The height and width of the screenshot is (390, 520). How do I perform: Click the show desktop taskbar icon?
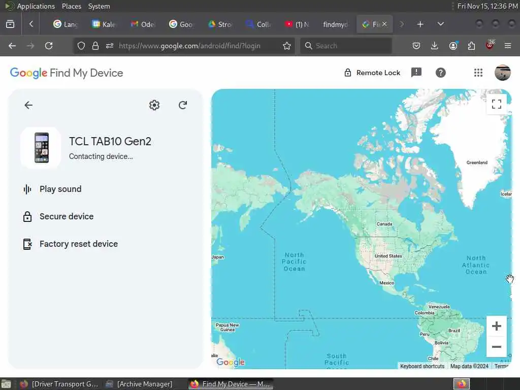tap(6, 384)
